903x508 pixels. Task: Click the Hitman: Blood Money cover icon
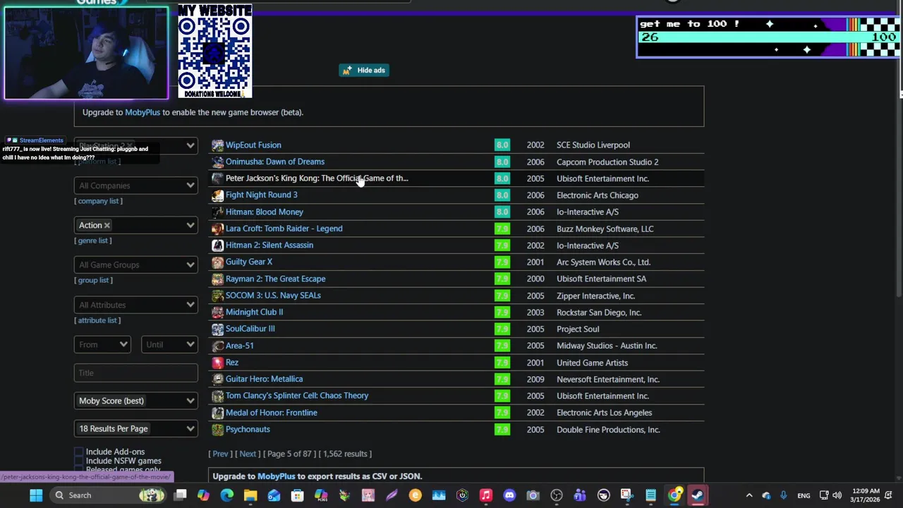217,212
